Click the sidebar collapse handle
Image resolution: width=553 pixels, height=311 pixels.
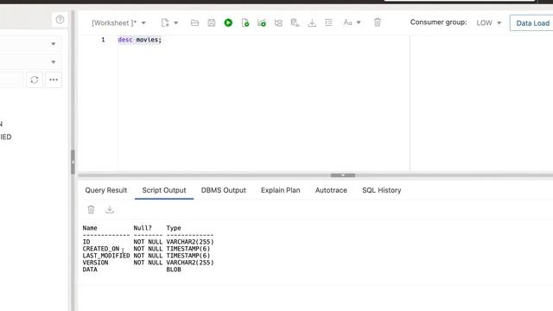tap(73, 162)
